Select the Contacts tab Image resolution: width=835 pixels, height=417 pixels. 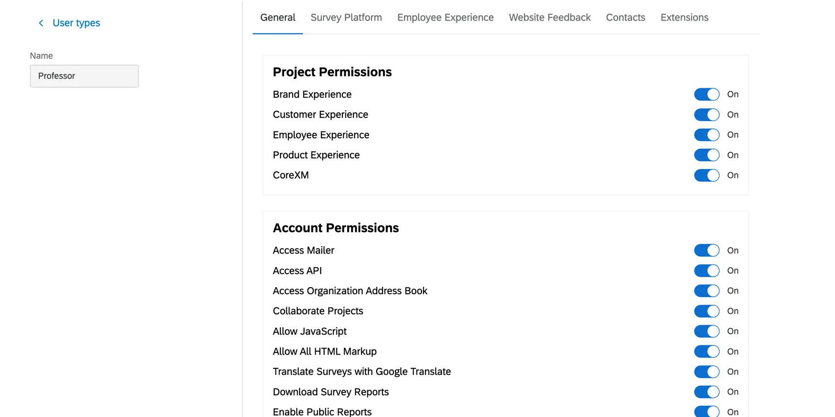point(625,17)
